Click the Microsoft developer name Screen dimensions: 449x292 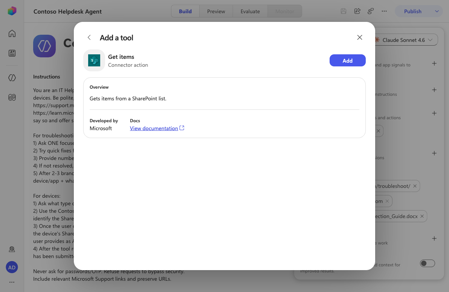tap(101, 128)
